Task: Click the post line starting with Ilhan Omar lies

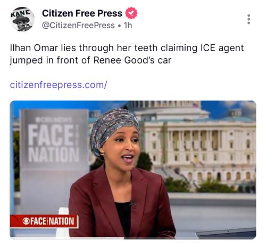Action: click(127, 48)
